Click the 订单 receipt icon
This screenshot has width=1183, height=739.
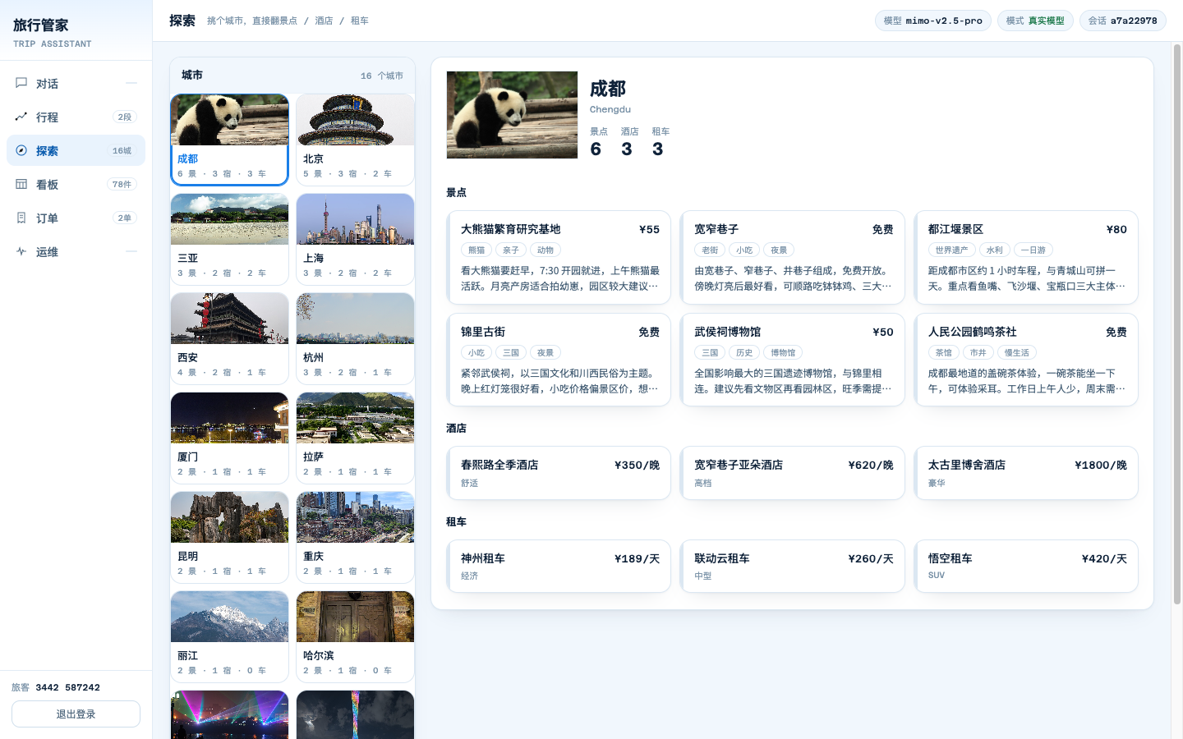[21, 218]
